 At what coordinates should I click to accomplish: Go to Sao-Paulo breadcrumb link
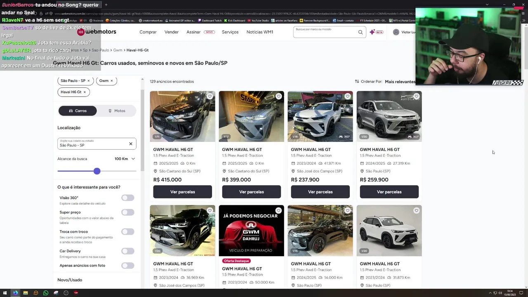pos(100,50)
